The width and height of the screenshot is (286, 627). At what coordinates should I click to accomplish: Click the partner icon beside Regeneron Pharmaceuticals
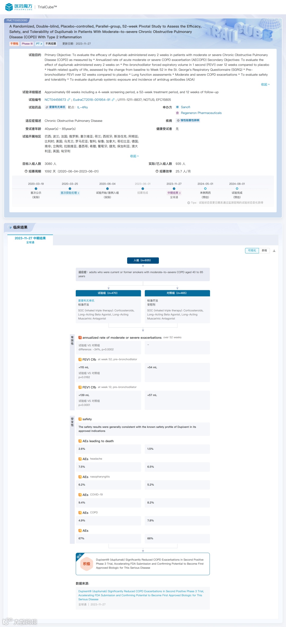(177, 113)
